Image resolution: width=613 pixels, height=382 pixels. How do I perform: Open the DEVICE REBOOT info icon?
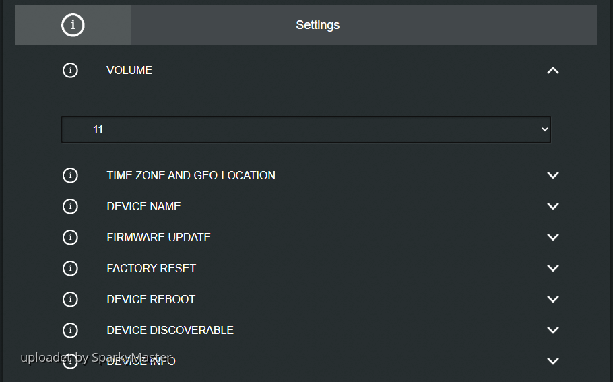pyautogui.click(x=70, y=299)
